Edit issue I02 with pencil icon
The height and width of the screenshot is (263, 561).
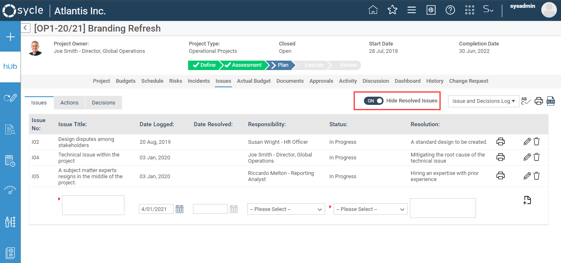[527, 142]
